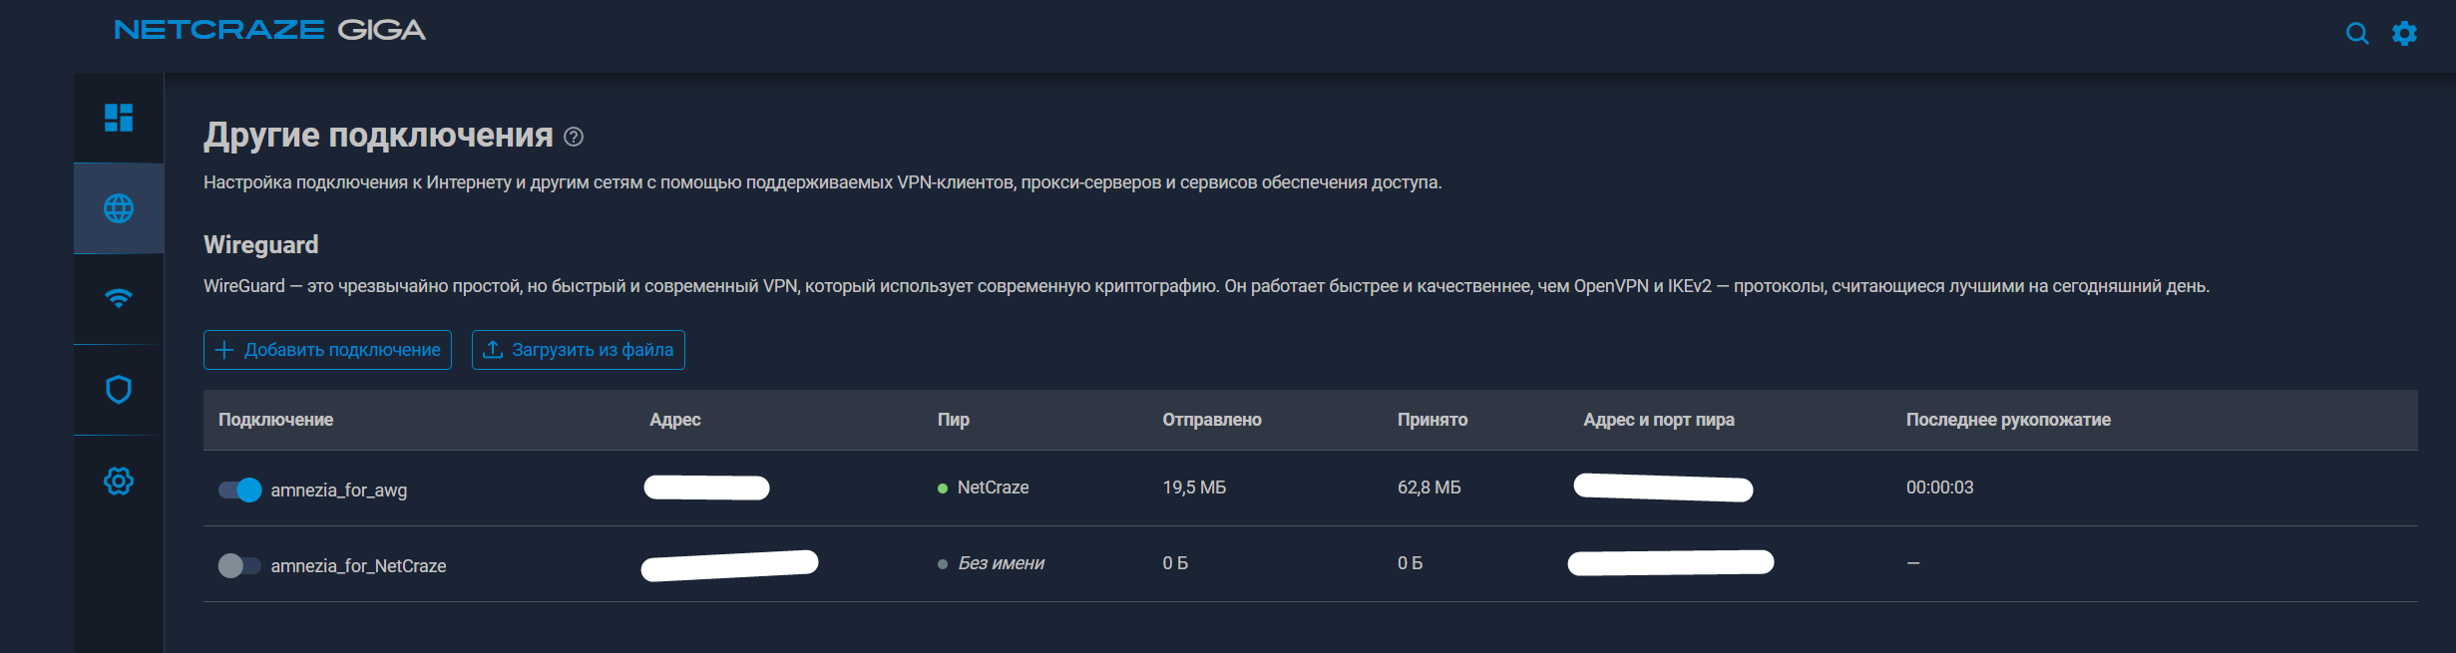Open the Wi-Fi networks sidebar icon
Image resolution: width=2456 pixels, height=653 pixels.
coord(119,299)
